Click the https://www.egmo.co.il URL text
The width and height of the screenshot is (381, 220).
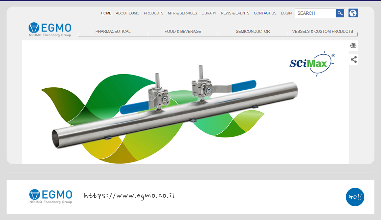pos(129,196)
